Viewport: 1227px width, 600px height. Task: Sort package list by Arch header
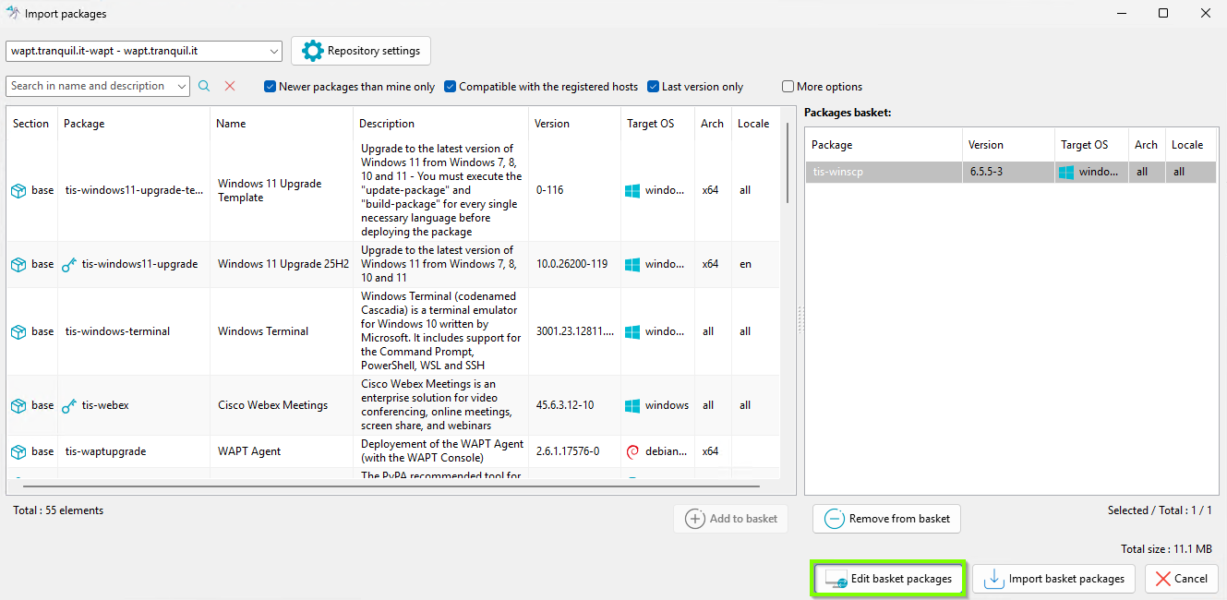point(713,124)
